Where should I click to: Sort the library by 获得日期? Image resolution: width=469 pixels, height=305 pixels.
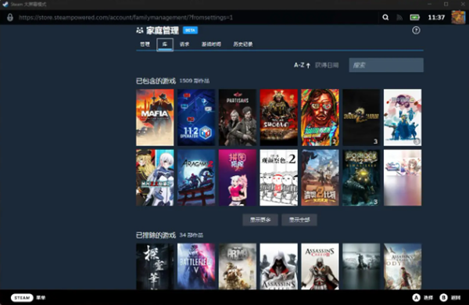(327, 65)
